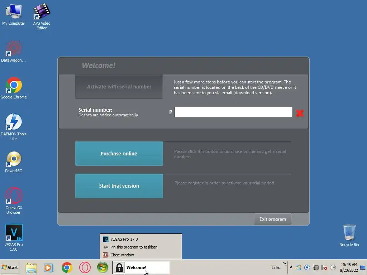Open the Windows Start menu
This screenshot has width=367, height=275.
(x=10, y=267)
